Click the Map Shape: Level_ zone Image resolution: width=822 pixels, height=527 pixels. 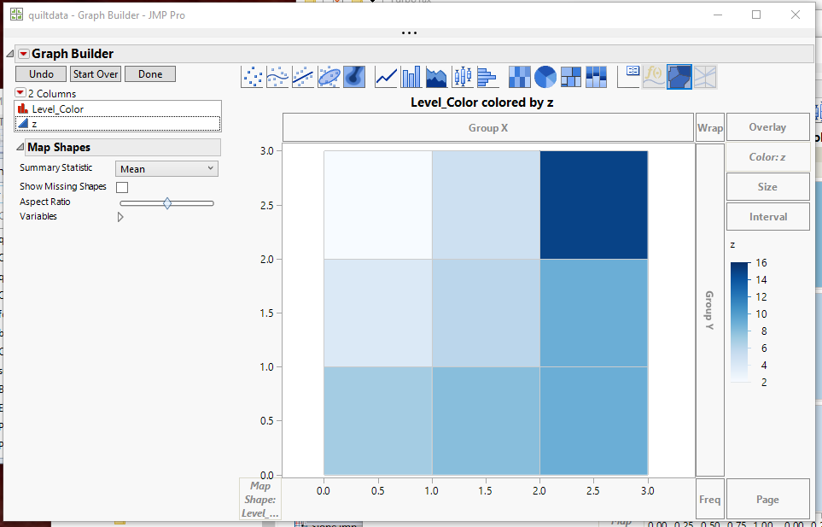[260, 499]
